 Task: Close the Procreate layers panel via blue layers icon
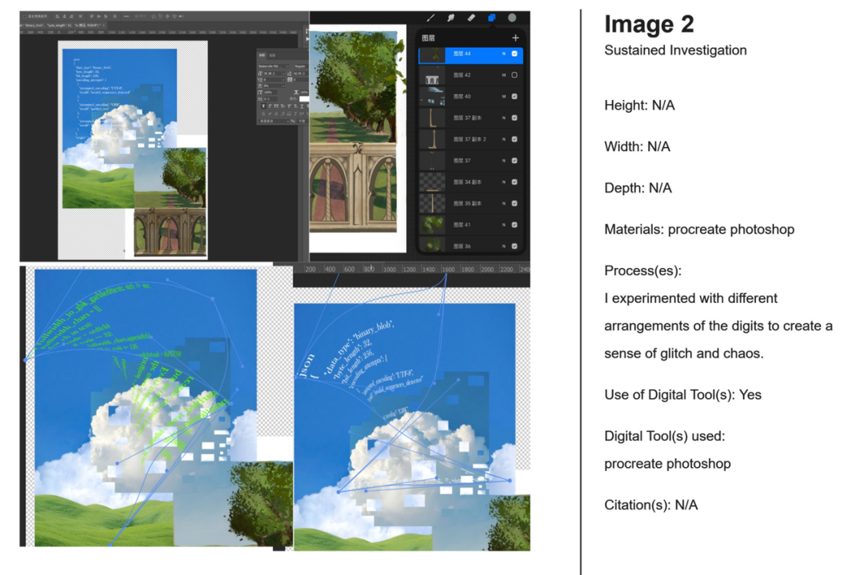(491, 18)
